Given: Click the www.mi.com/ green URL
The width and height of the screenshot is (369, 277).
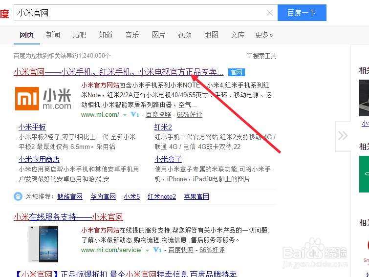Looking at the screenshot, I should pos(100,115).
